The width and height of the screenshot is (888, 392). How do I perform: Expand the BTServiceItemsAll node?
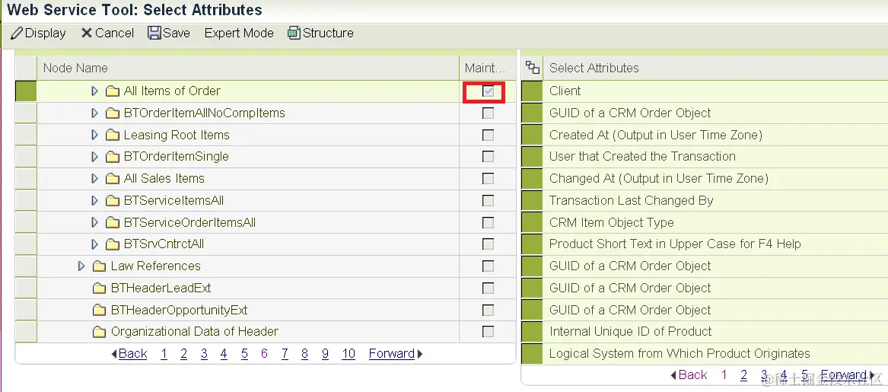coord(94,201)
